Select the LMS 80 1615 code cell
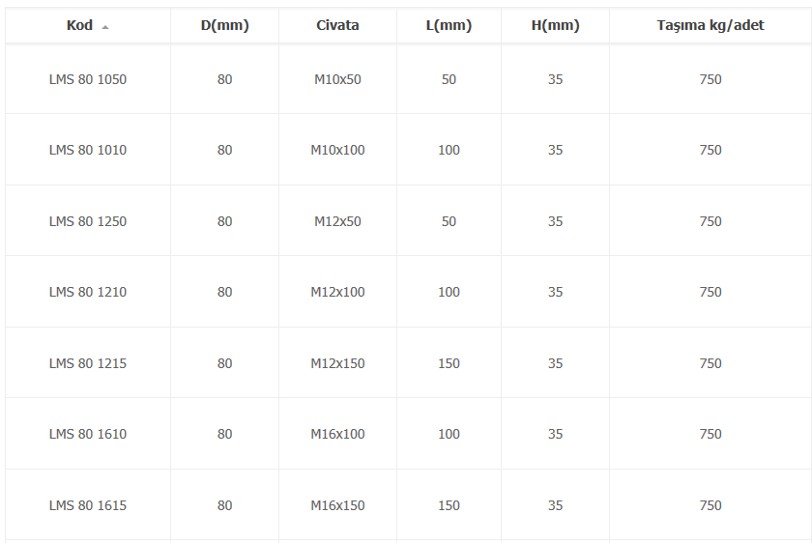 [88, 505]
